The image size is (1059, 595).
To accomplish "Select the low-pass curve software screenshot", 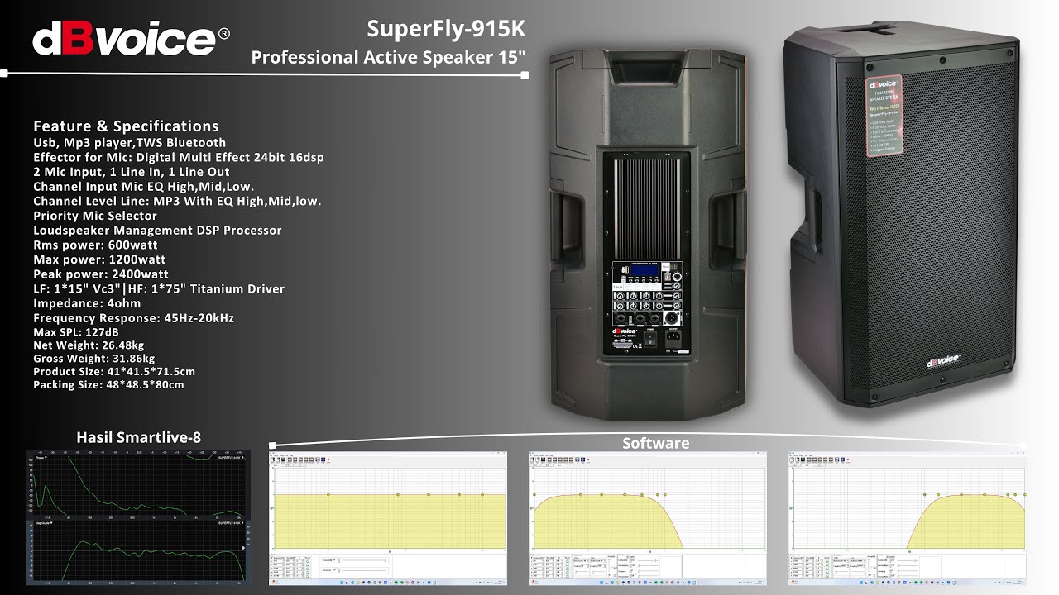I will coord(648,518).
